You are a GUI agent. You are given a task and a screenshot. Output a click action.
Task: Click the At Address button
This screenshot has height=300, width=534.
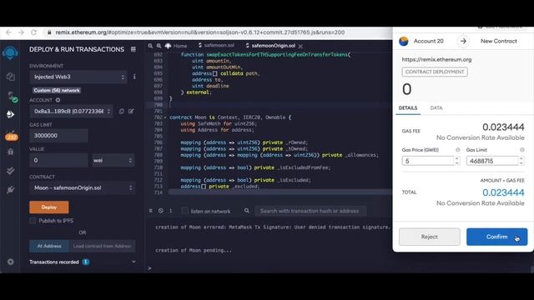pyautogui.click(x=49, y=246)
